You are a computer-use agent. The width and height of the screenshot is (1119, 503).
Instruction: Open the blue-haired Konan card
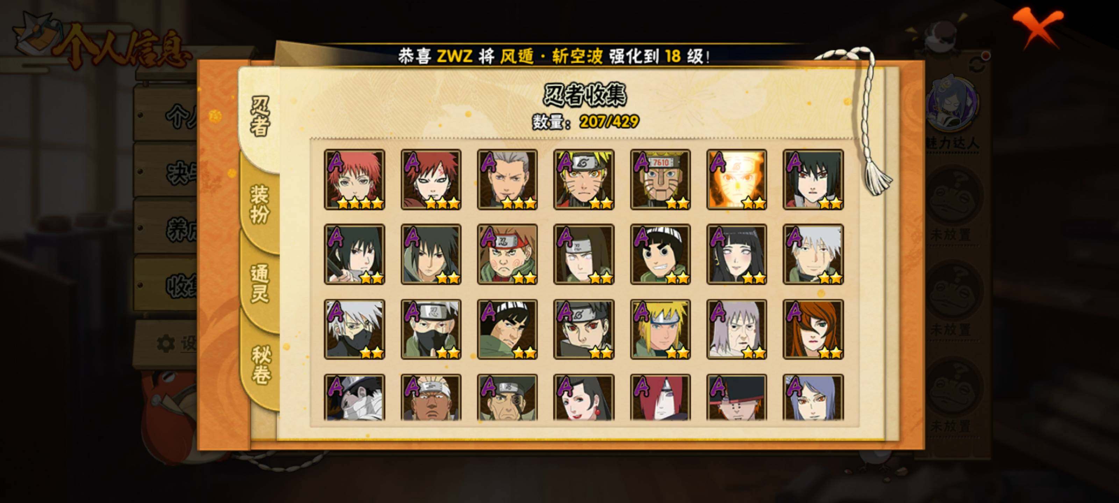point(813,397)
